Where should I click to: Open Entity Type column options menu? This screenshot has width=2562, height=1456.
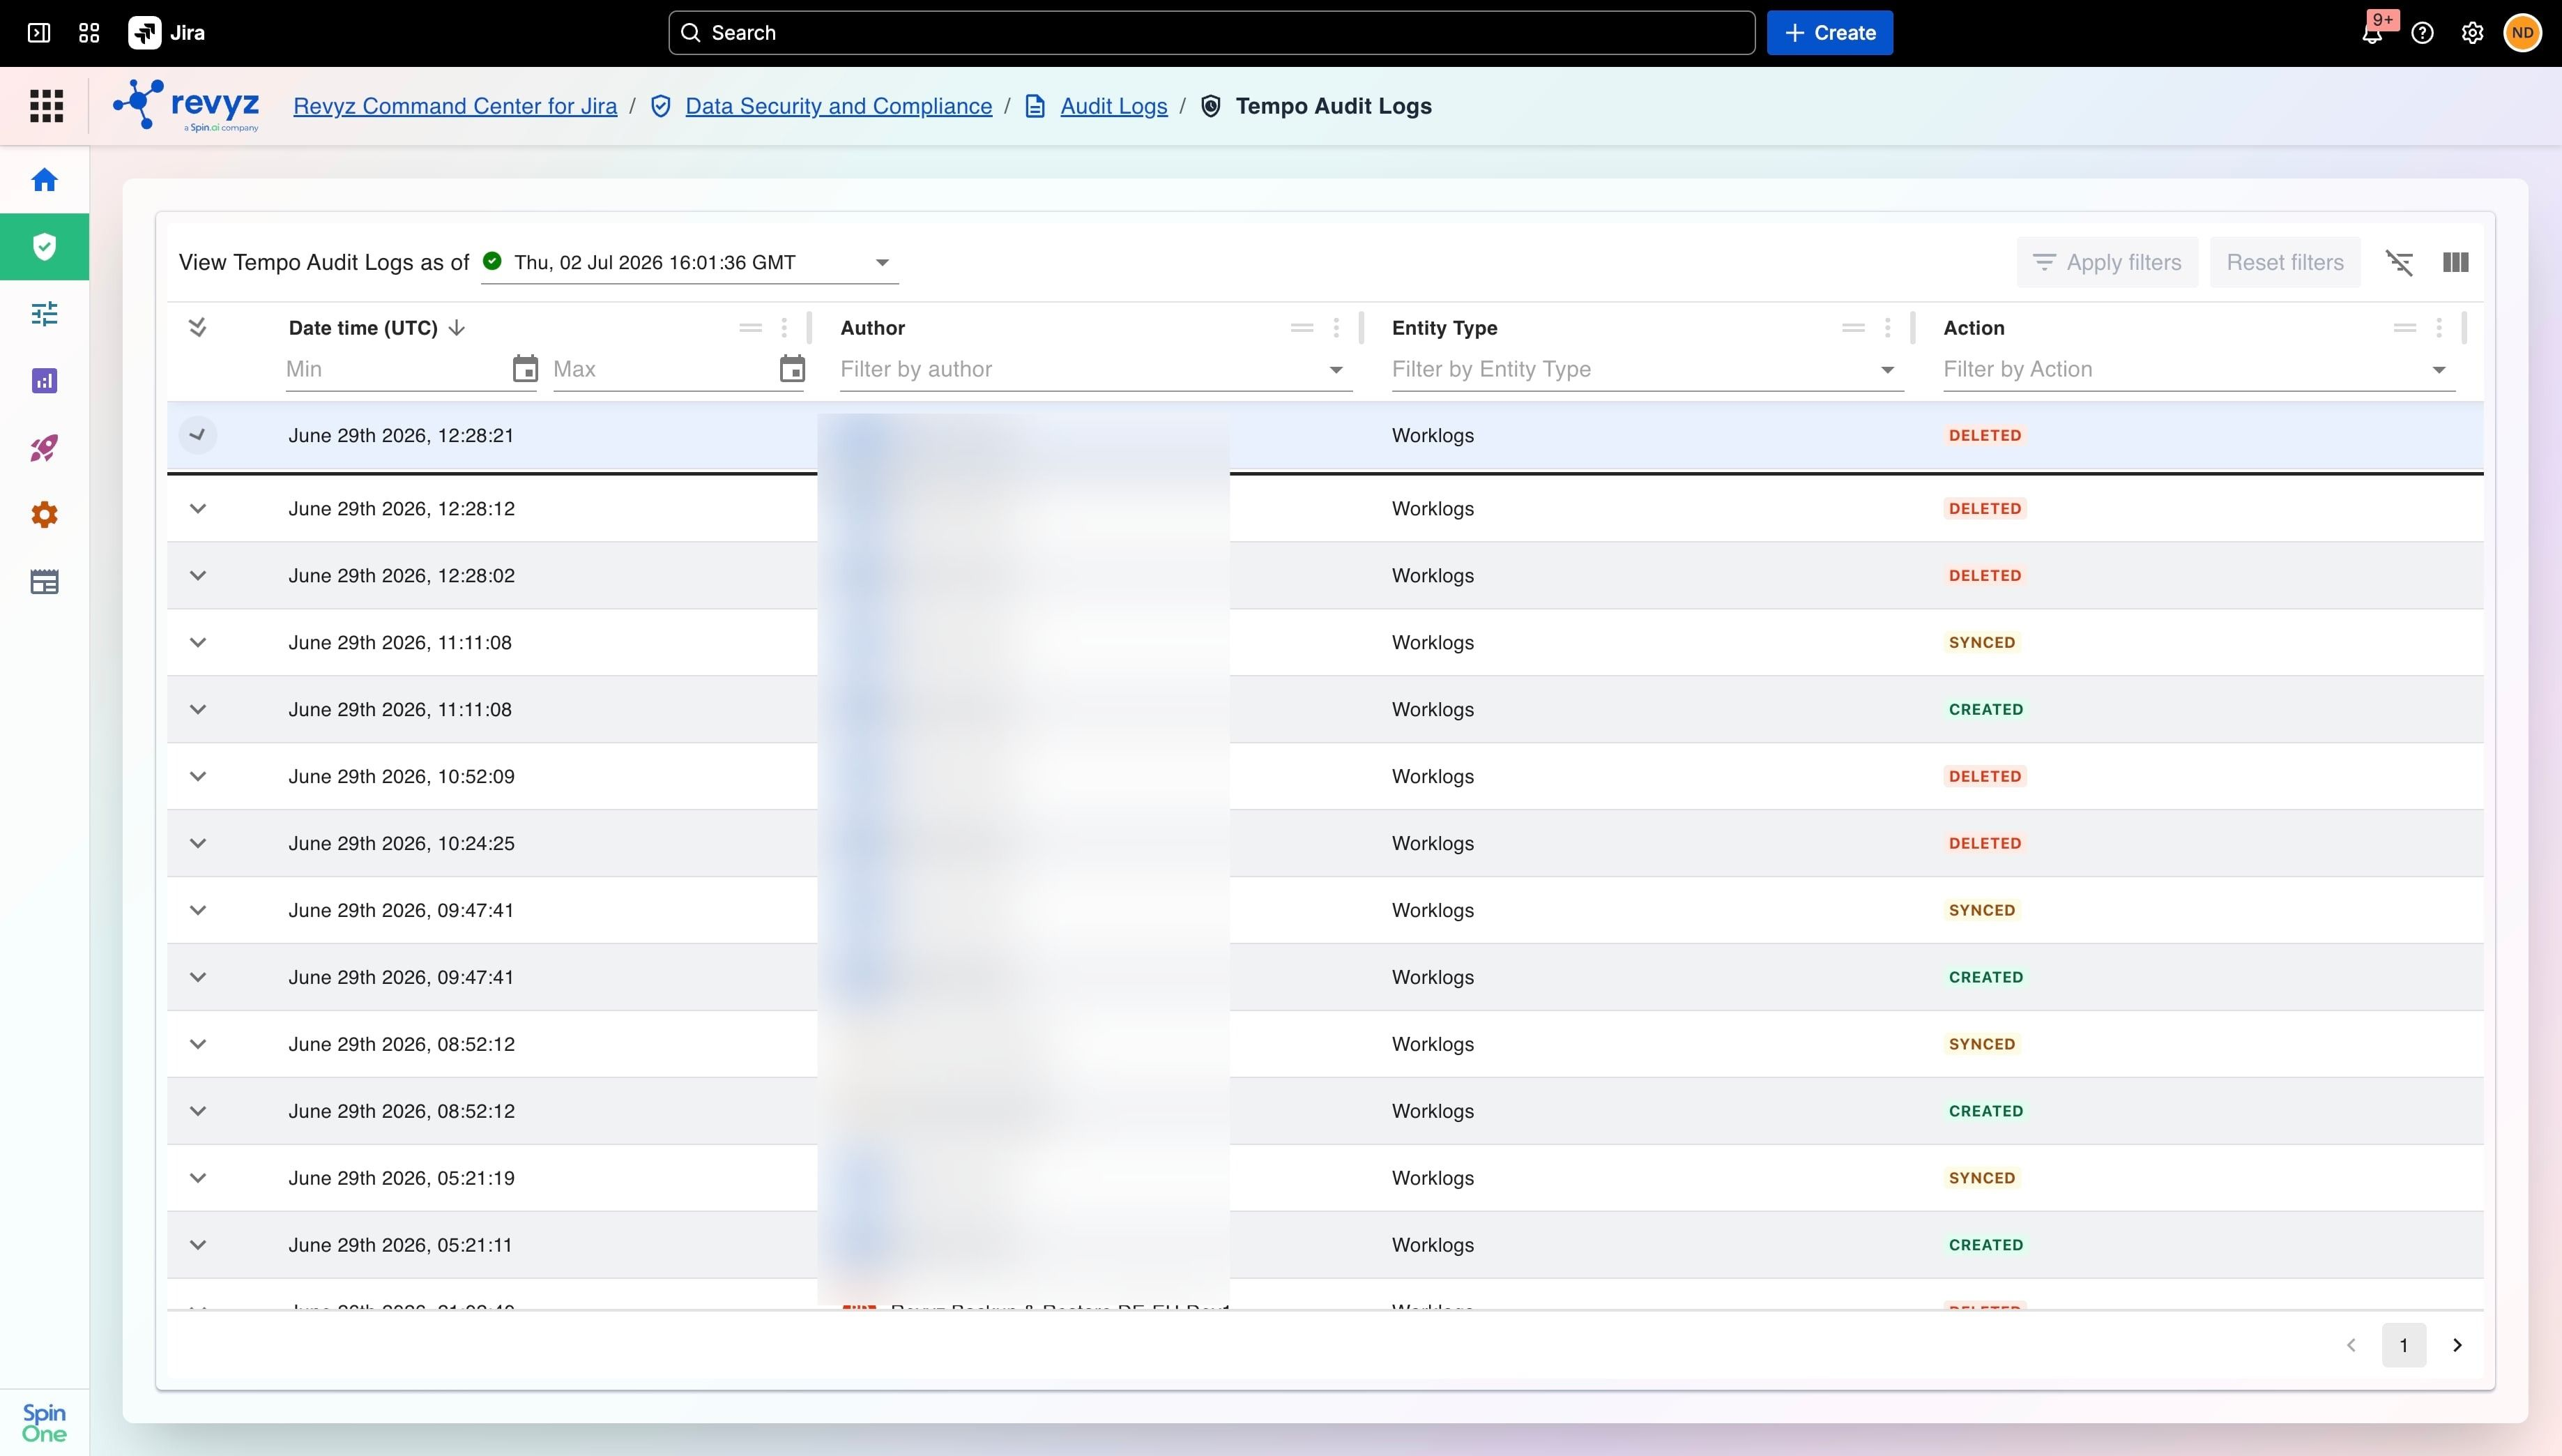click(x=1887, y=328)
